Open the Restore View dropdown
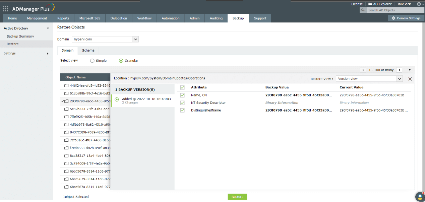 click(369, 79)
